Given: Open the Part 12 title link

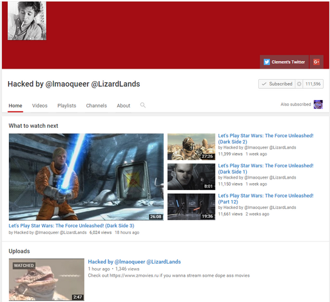Looking at the screenshot, I should [x=266, y=199].
